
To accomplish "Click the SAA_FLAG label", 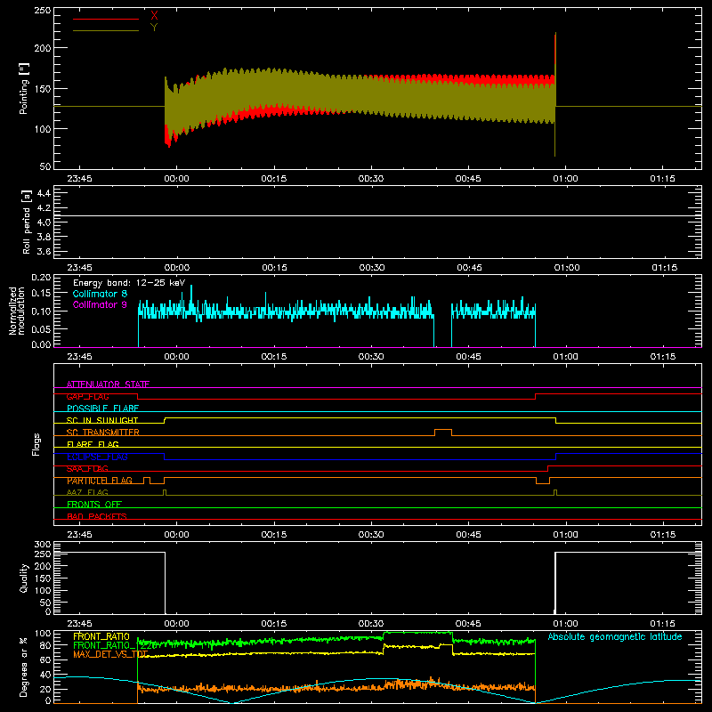I will coord(87,469).
